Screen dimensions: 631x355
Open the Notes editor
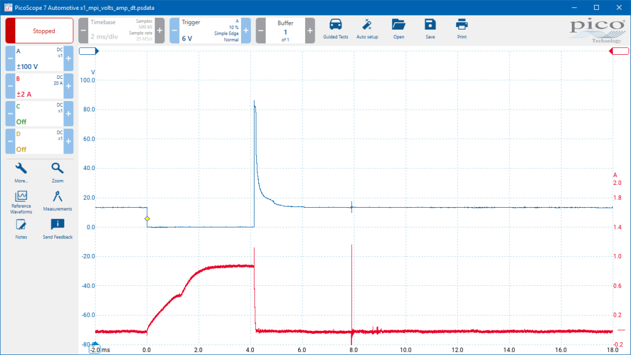[x=21, y=229]
